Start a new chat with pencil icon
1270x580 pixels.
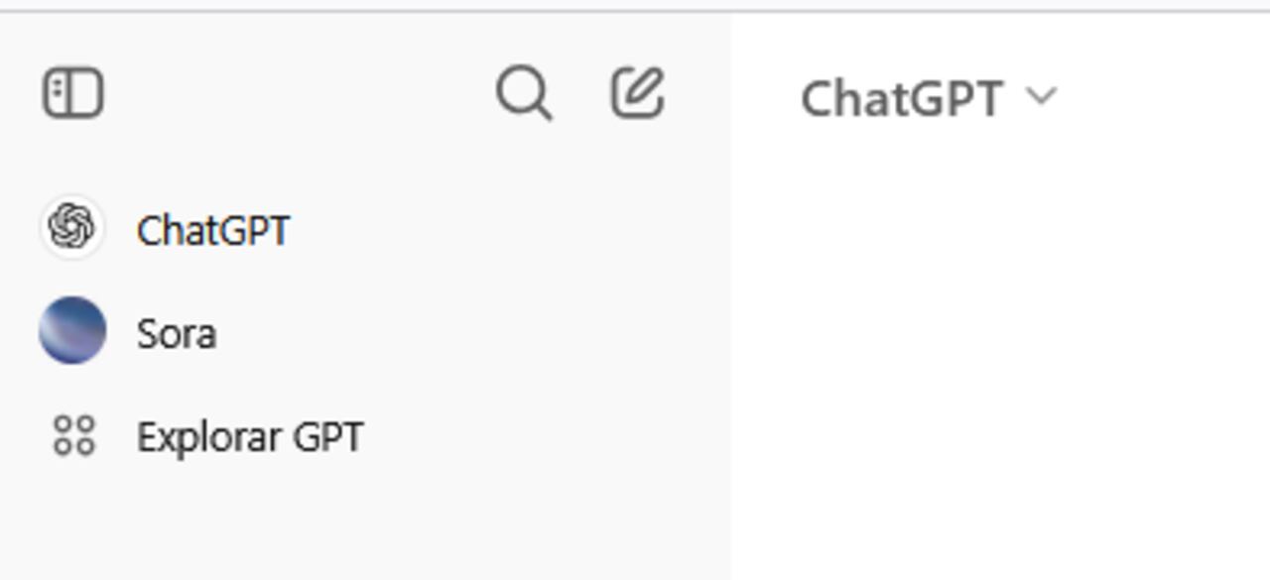coord(637,93)
